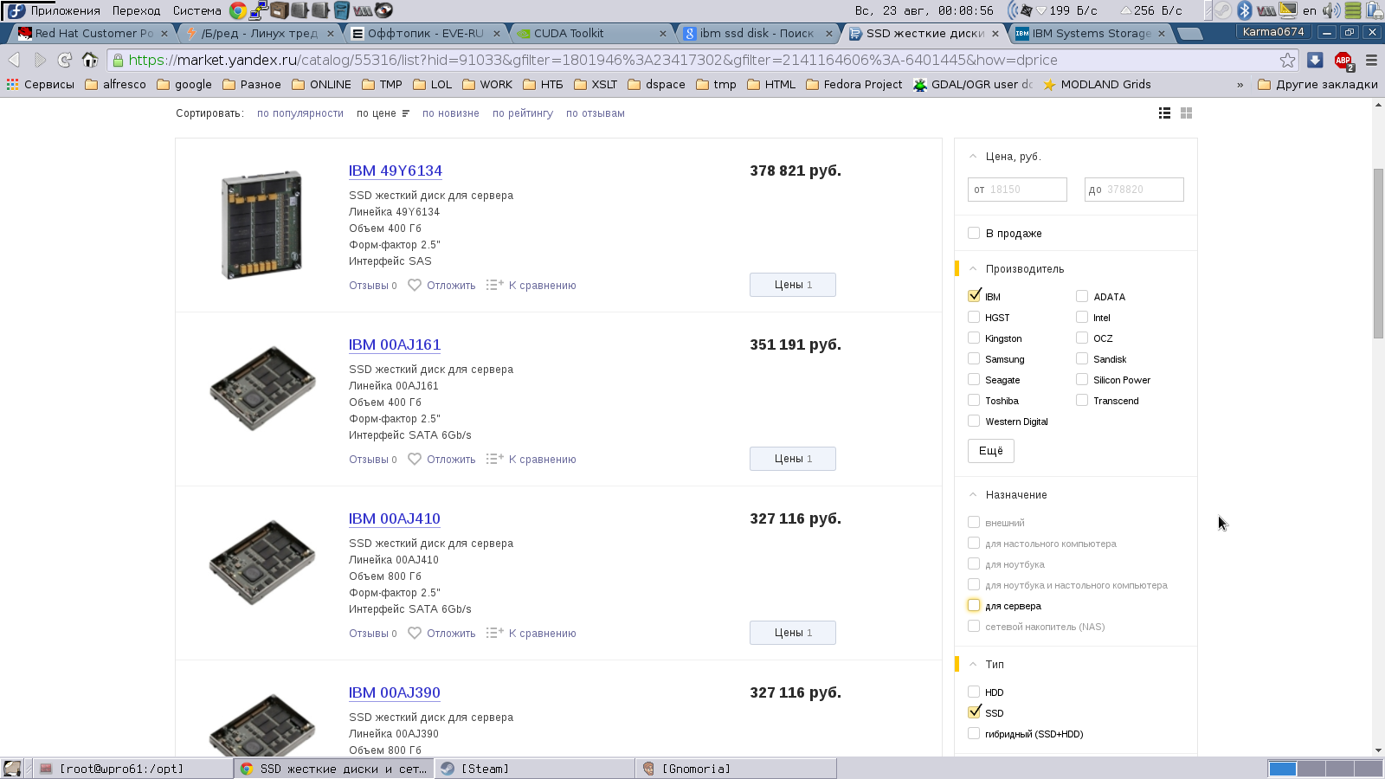
Task: Show overflow bookmarks with the » chevron
Action: [x=1240, y=84]
